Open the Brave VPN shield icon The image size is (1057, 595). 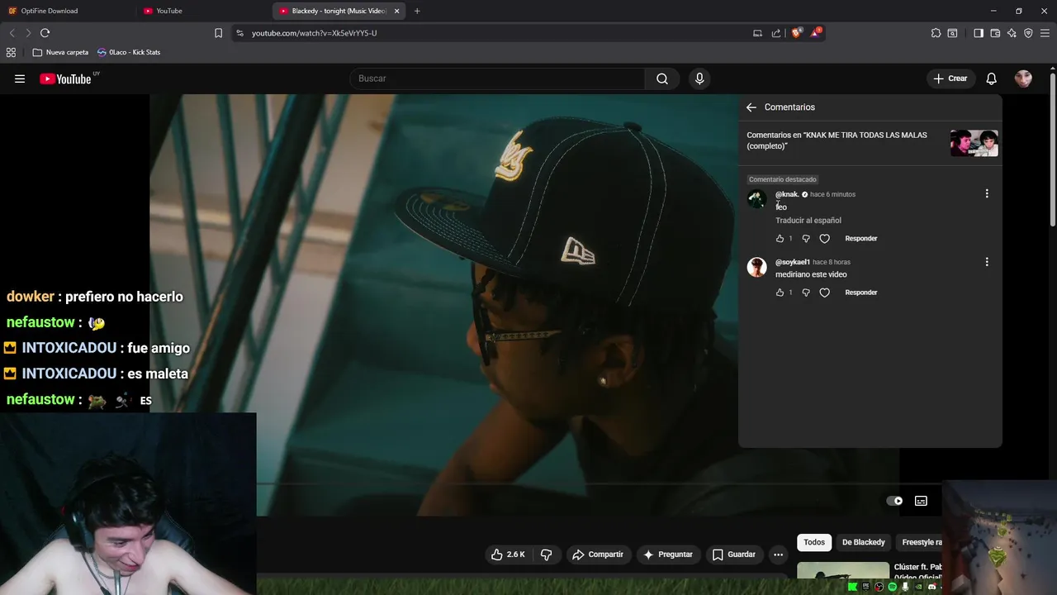point(1028,33)
